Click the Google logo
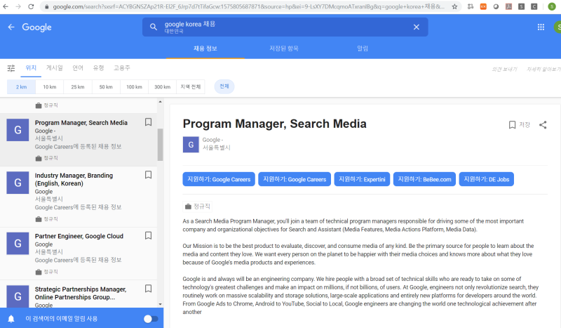Viewport: 561px width, 328px height. coord(36,27)
